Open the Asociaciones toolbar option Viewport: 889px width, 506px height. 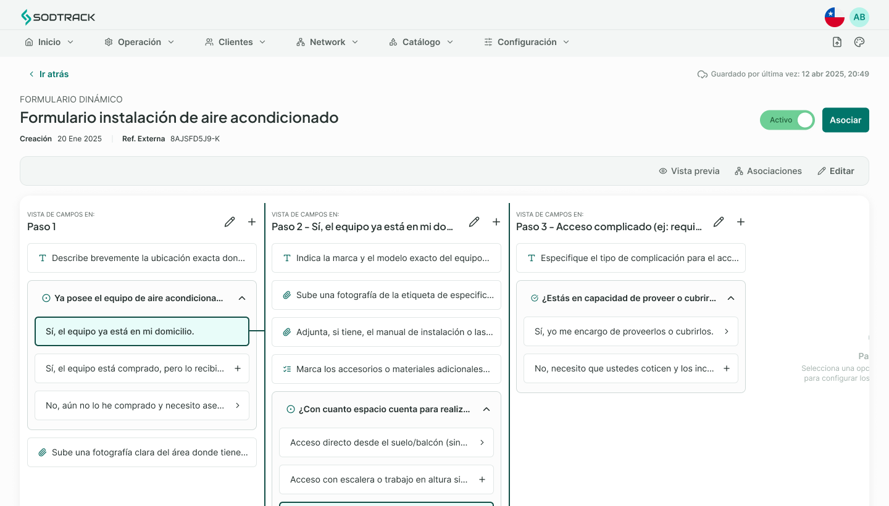coord(768,171)
